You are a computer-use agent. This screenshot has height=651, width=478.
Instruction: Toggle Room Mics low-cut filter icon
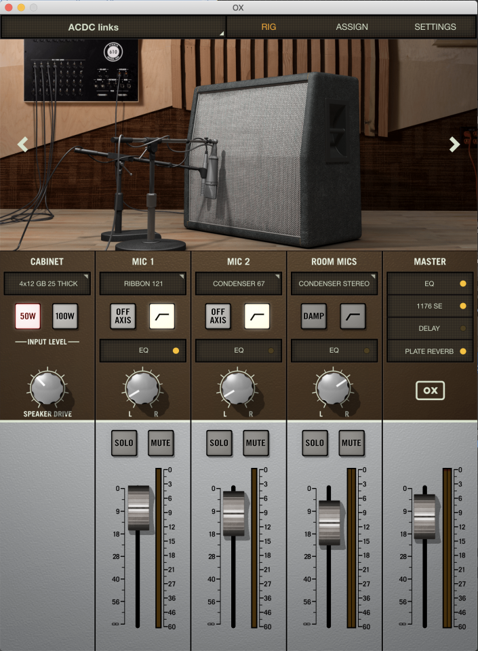coord(353,317)
